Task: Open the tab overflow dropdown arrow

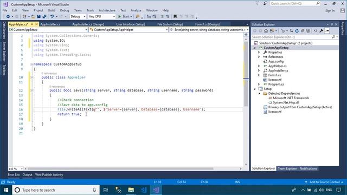Action: 247,24
